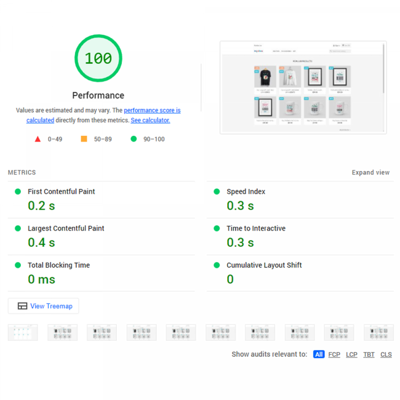This screenshot has width=400, height=400.
Task: Click the performance score 100 gauge
Action: click(98, 58)
